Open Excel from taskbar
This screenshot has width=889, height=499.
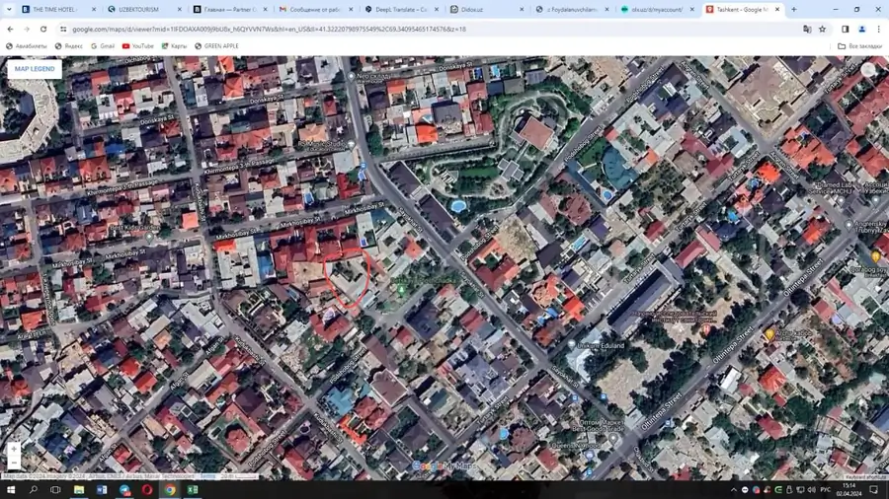[x=193, y=490]
